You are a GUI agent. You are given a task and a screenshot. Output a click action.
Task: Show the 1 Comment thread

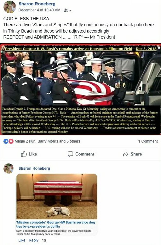[x=148, y=141]
